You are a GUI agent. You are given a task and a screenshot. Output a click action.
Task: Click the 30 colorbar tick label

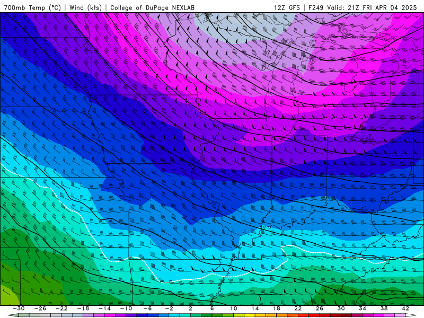tap(341, 308)
